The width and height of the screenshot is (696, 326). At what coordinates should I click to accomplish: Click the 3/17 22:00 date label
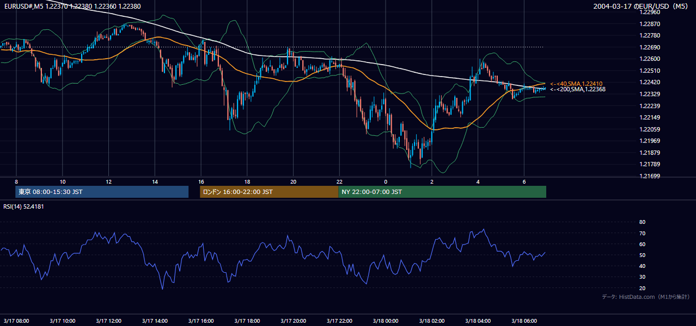pyautogui.click(x=339, y=321)
